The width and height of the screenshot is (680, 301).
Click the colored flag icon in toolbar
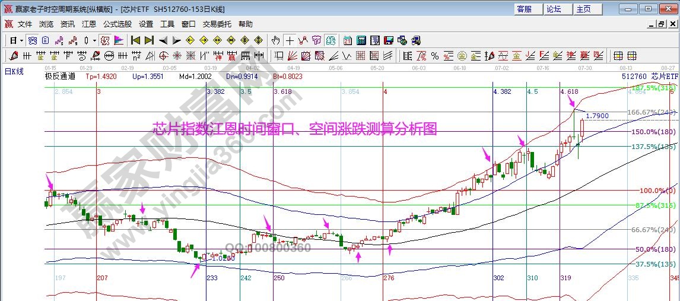tap(119, 40)
